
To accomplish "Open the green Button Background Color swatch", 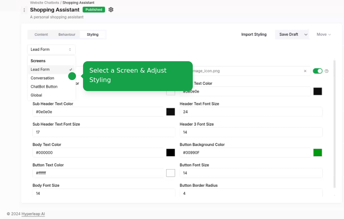I will 317,153.
